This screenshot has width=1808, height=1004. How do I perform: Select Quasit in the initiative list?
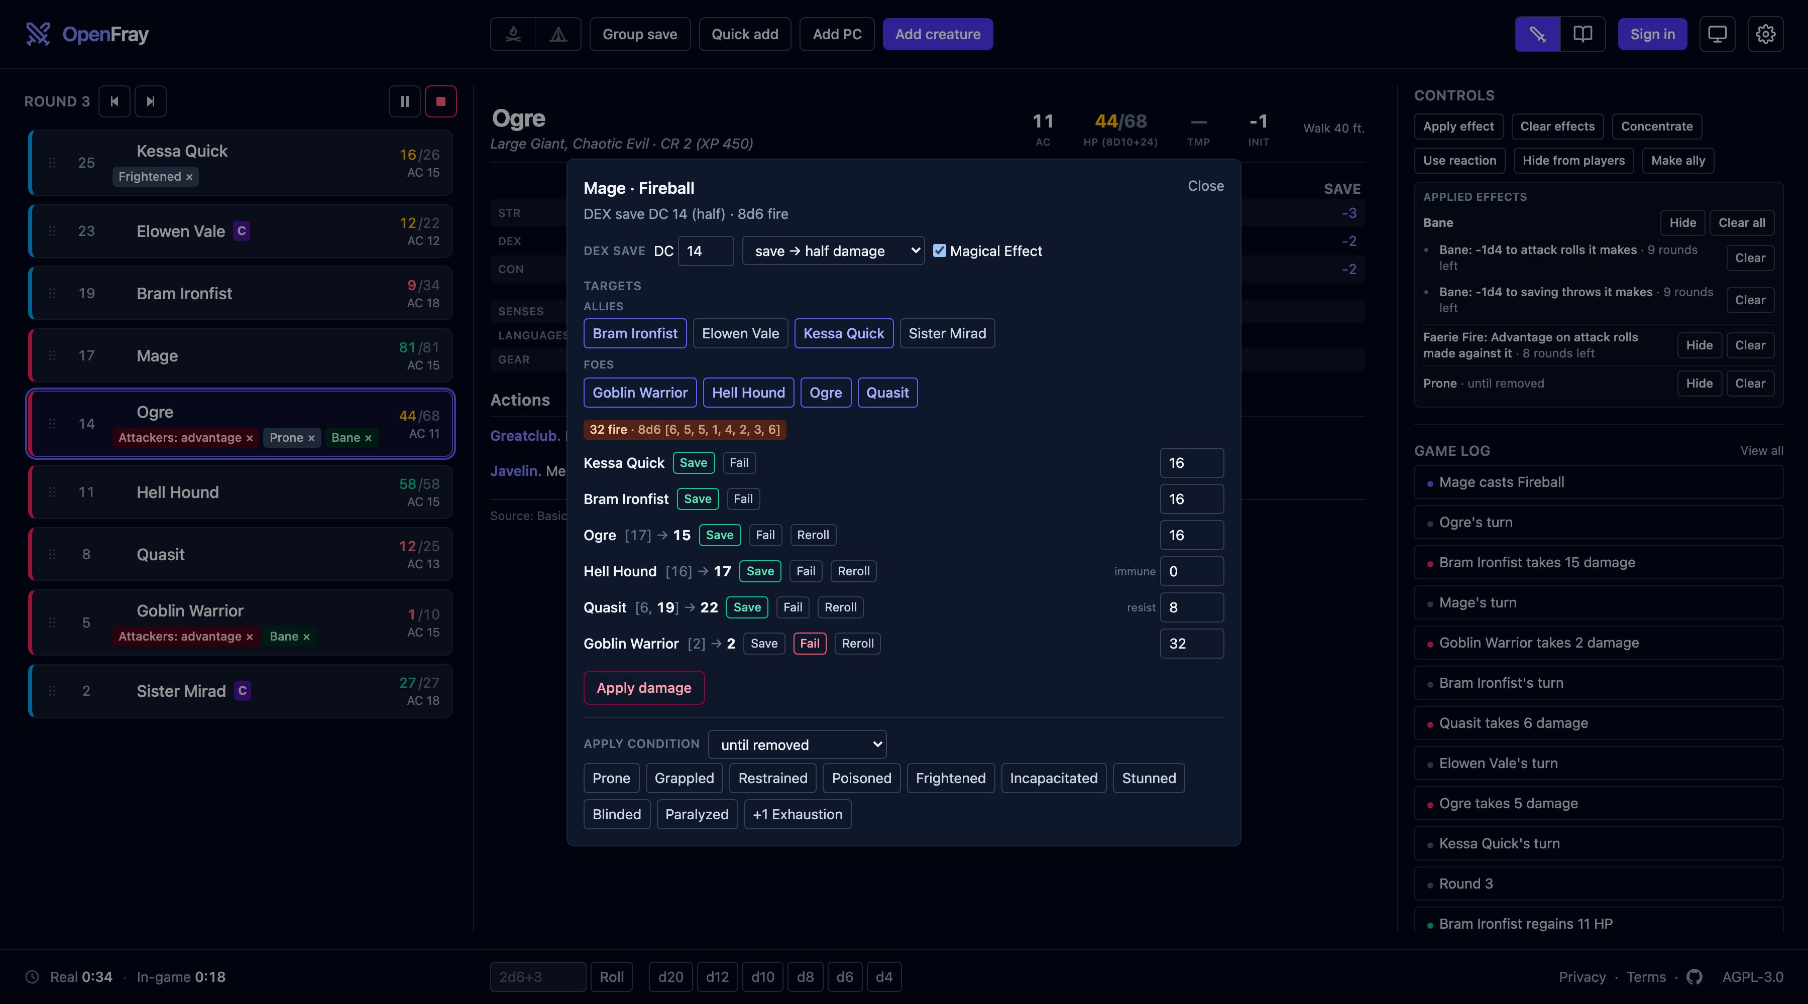pyautogui.click(x=241, y=554)
